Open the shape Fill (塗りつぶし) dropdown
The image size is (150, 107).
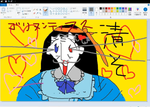[75, 11]
